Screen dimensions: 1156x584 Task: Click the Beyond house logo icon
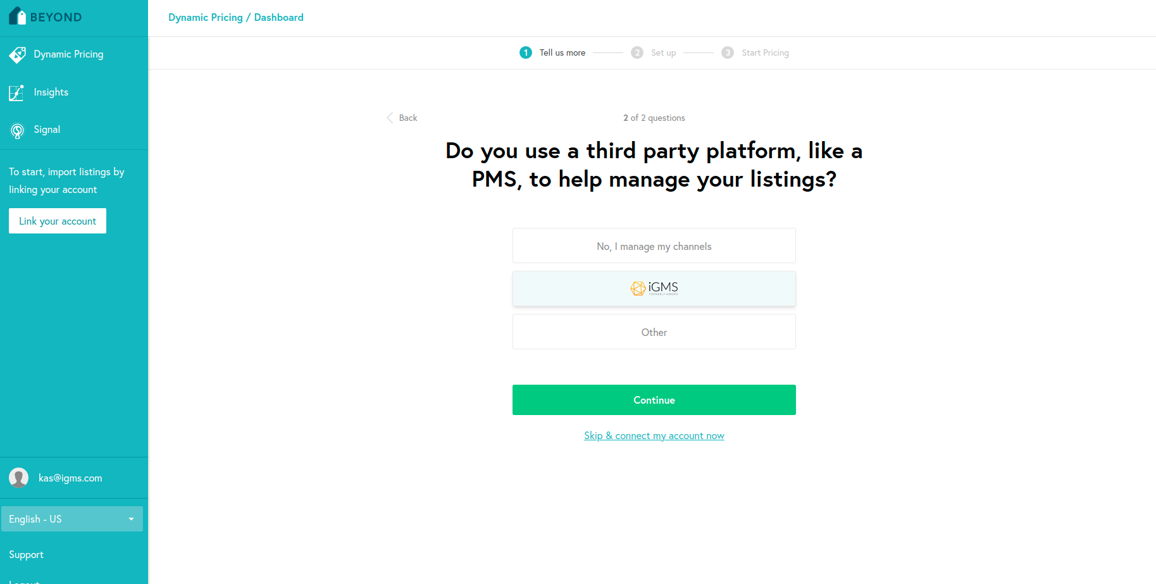pos(17,16)
